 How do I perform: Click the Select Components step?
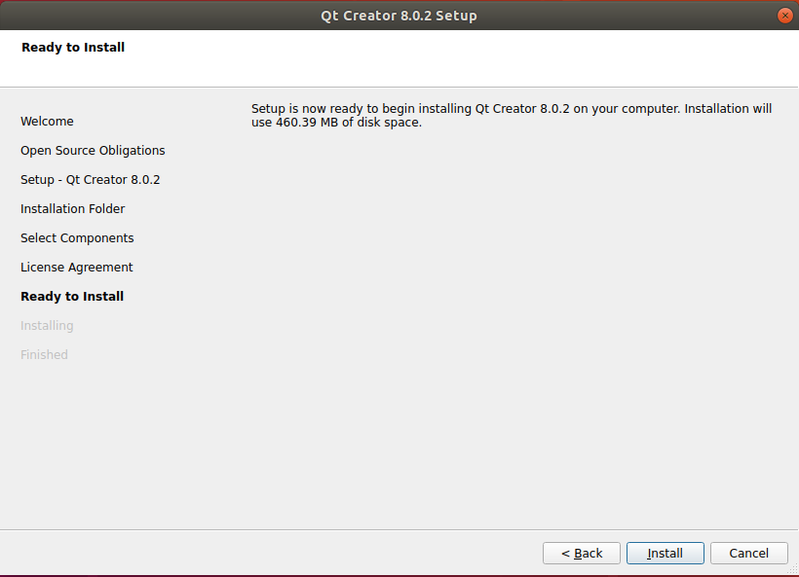coord(77,238)
